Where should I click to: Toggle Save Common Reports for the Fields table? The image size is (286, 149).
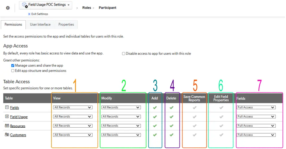click(195, 108)
